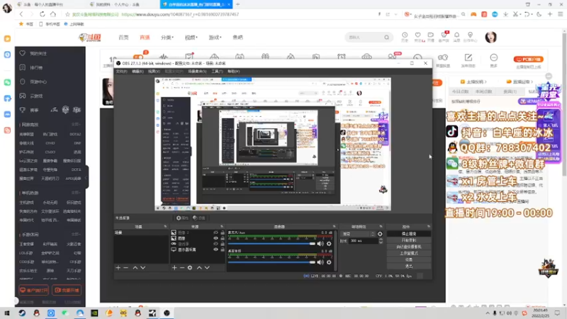Click the magnifier icon in Douyu search
The height and width of the screenshot is (319, 567).
tap(386, 38)
